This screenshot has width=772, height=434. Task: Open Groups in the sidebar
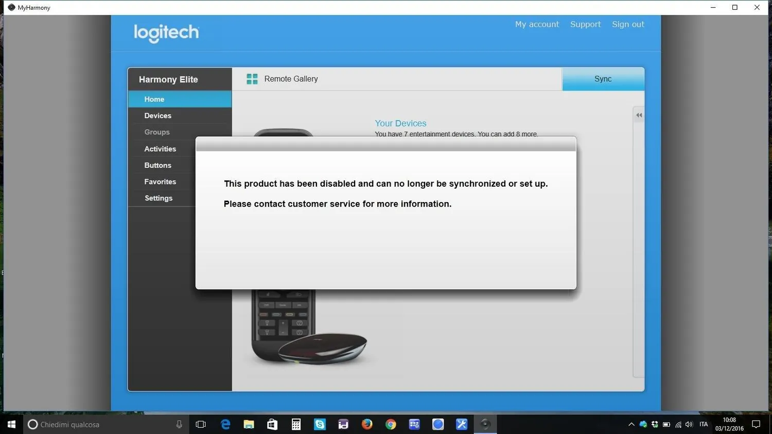(180, 132)
